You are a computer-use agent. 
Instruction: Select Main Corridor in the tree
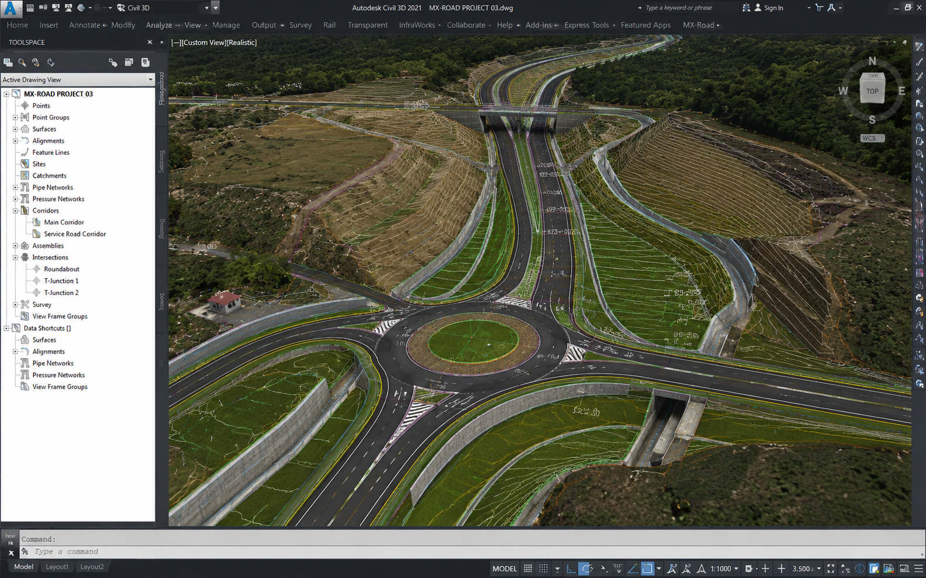click(x=64, y=222)
